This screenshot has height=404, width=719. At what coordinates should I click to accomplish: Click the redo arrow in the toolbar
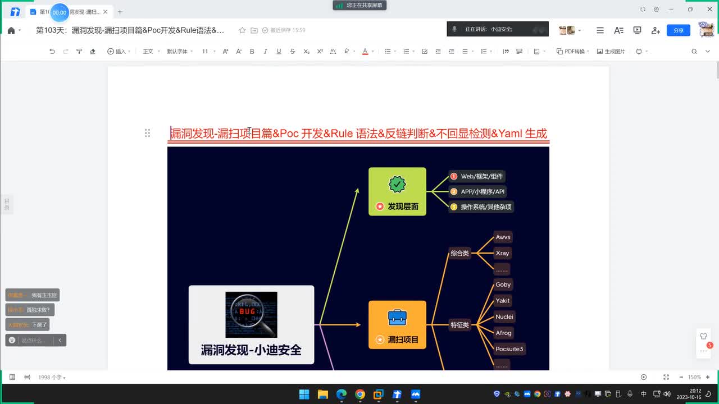click(66, 51)
